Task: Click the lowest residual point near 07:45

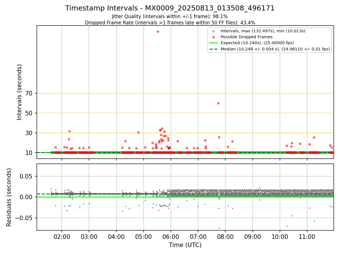Action: 219,228
